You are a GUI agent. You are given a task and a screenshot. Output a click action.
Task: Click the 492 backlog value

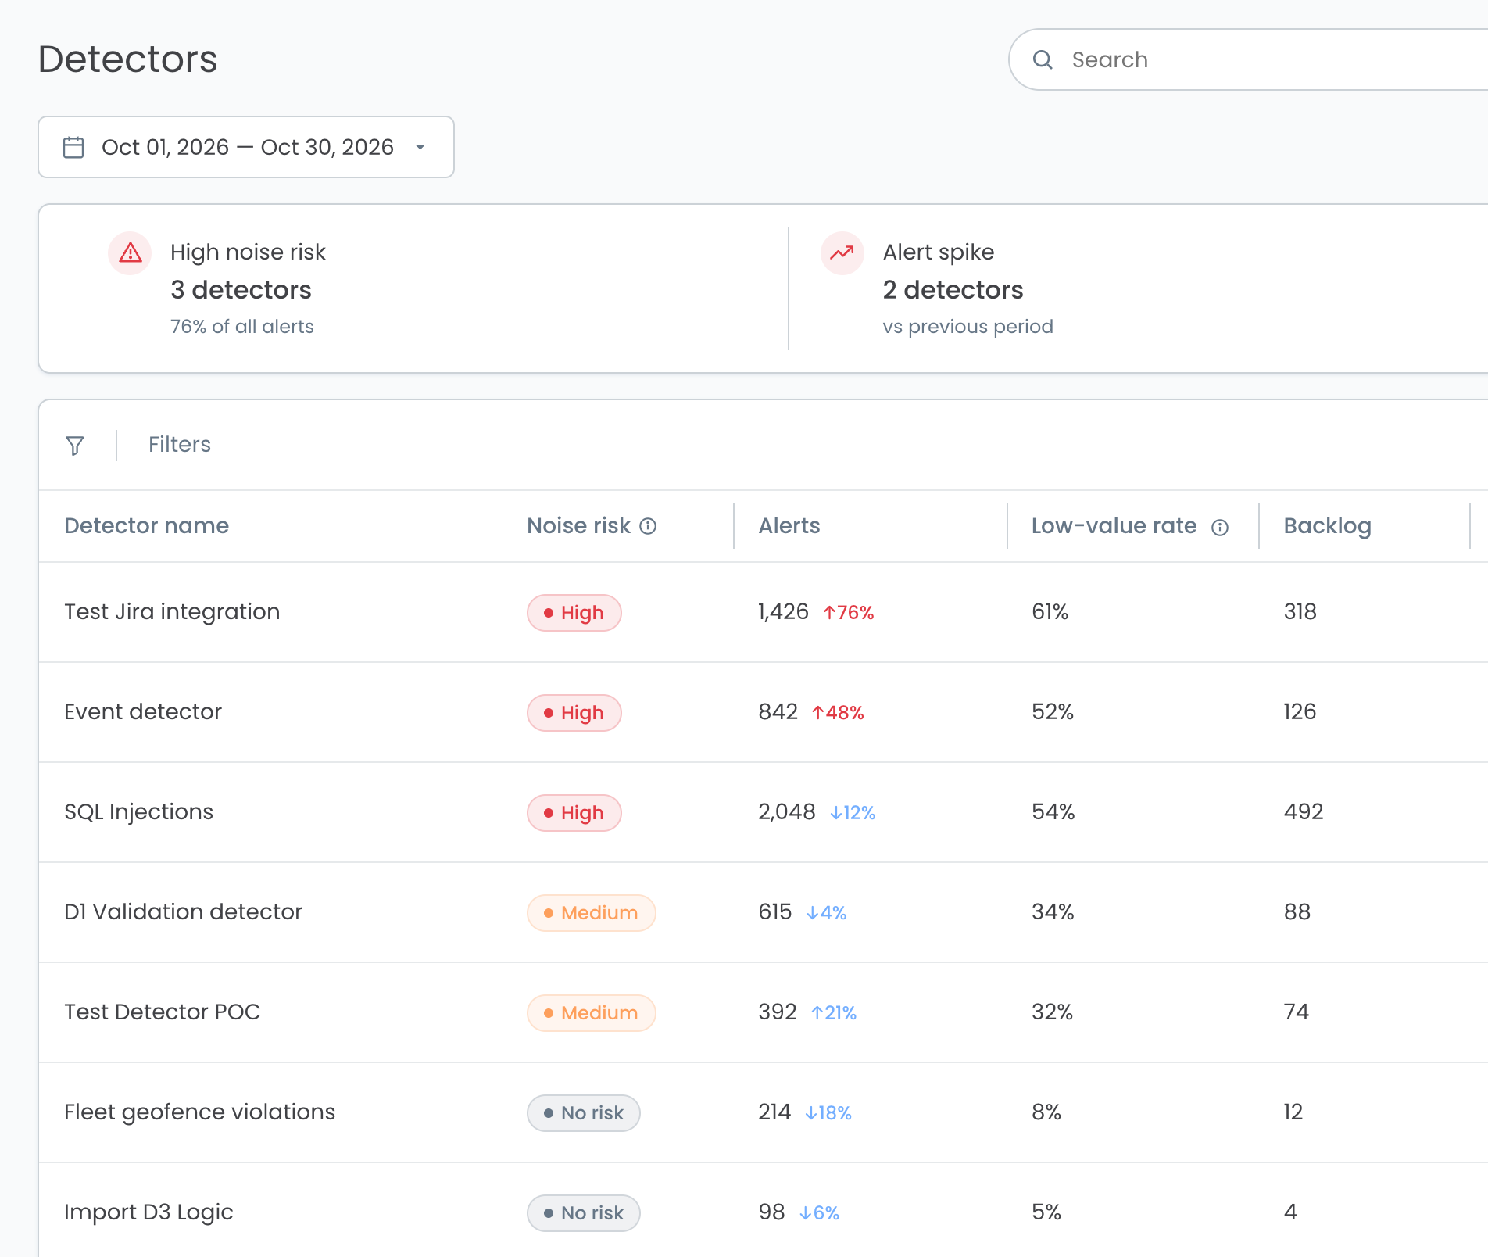1304,812
